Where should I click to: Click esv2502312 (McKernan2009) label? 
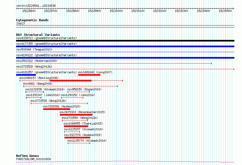tap(37, 61)
